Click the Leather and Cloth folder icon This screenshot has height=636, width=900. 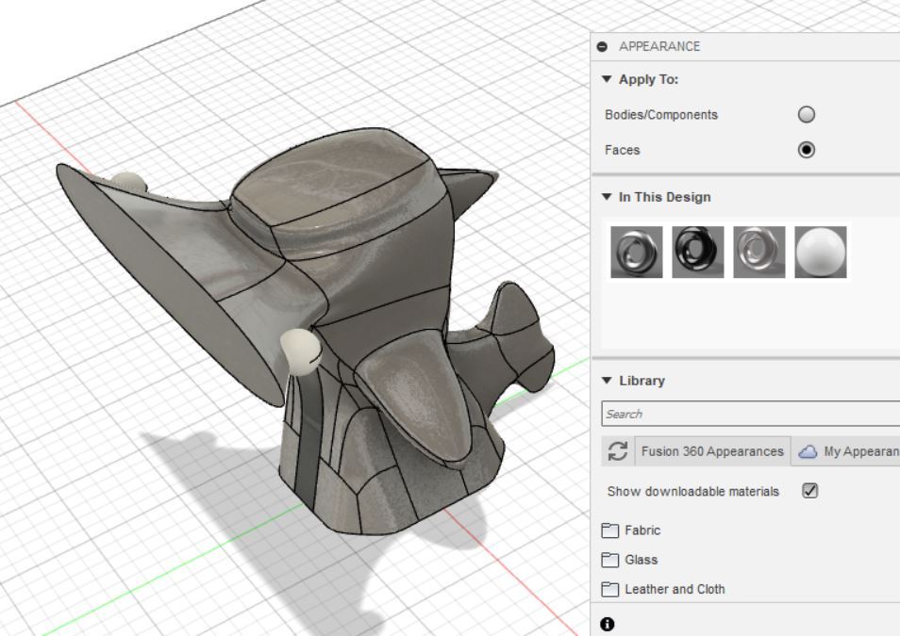(610, 589)
